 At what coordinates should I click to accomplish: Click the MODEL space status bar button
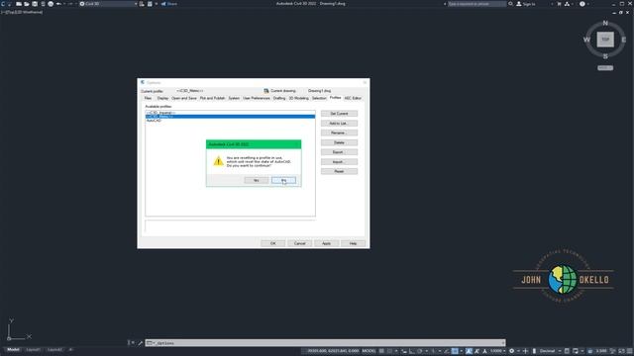tap(369, 351)
